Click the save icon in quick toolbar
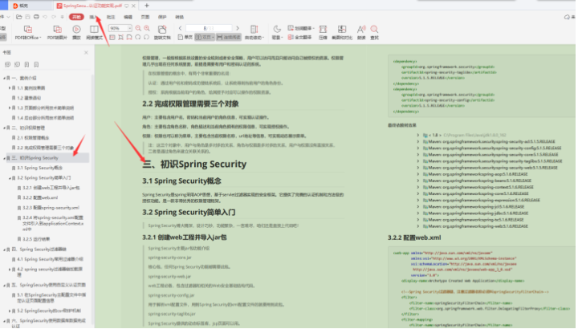The height and width of the screenshot is (329, 578). pos(27,17)
